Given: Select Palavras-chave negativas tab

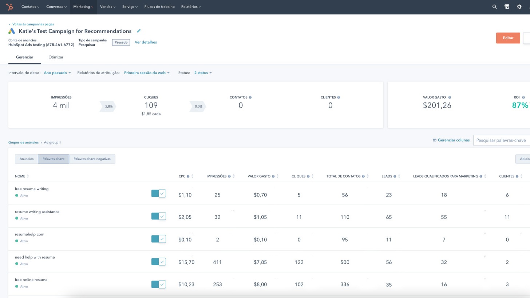Looking at the screenshot, I should (x=92, y=159).
